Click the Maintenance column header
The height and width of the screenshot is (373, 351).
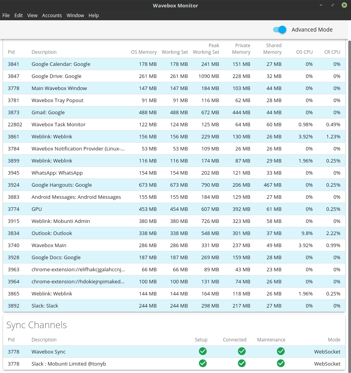pyautogui.click(x=271, y=340)
